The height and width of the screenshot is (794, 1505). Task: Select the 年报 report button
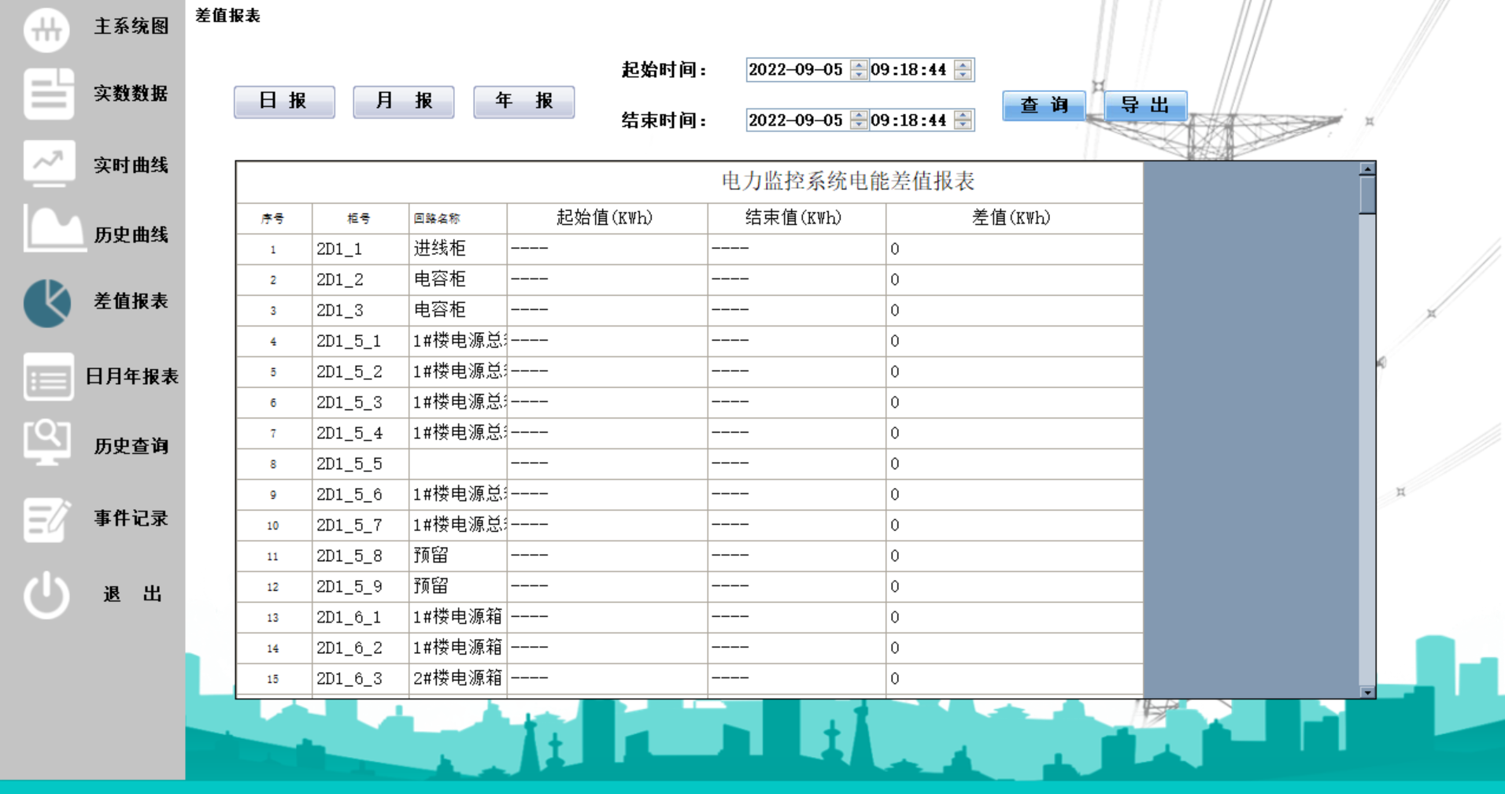pos(523,101)
